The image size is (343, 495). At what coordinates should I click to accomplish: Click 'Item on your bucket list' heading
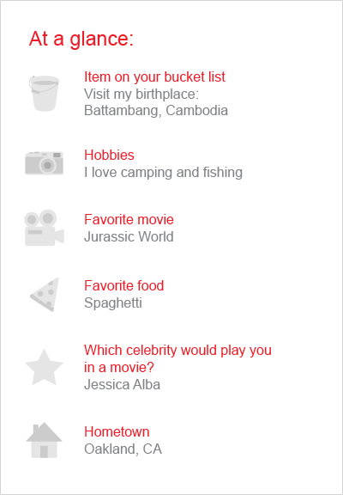[154, 76]
